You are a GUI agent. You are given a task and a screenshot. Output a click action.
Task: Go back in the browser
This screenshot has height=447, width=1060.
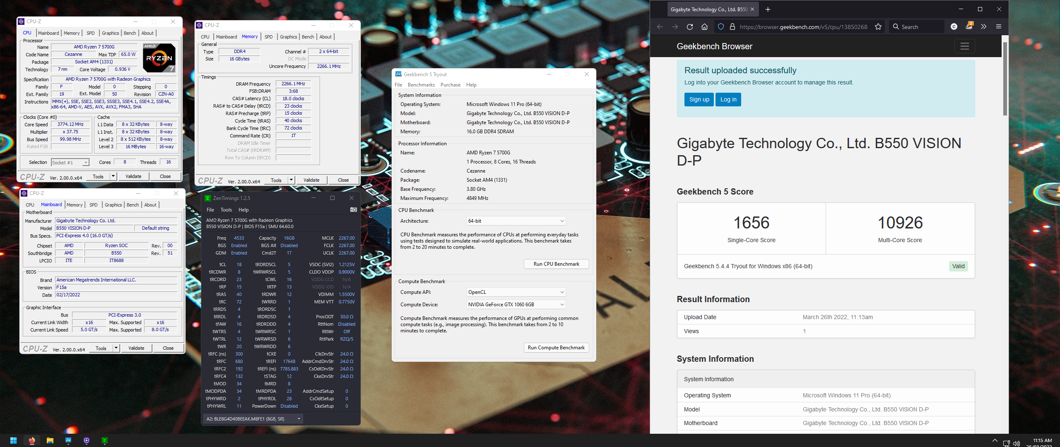[x=660, y=27]
